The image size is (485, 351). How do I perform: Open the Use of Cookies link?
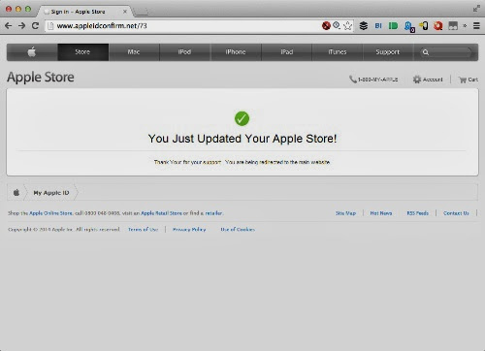point(238,229)
